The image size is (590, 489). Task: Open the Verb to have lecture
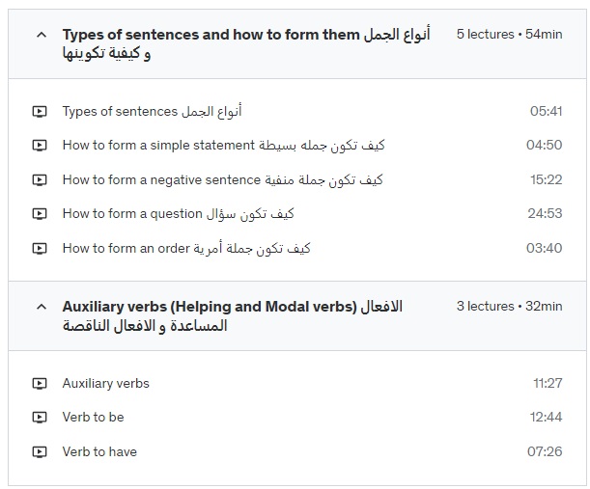coord(99,451)
